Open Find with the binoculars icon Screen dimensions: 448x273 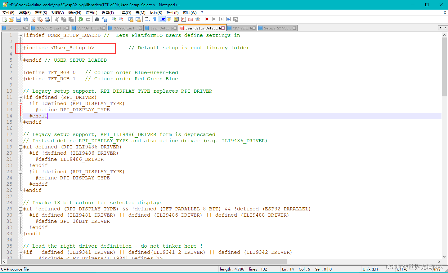(x=97, y=19)
